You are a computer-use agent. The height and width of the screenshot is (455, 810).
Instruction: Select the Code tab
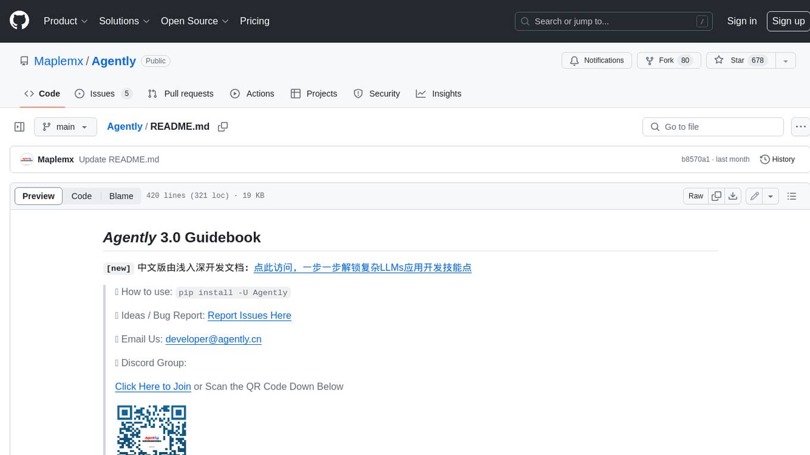42,94
